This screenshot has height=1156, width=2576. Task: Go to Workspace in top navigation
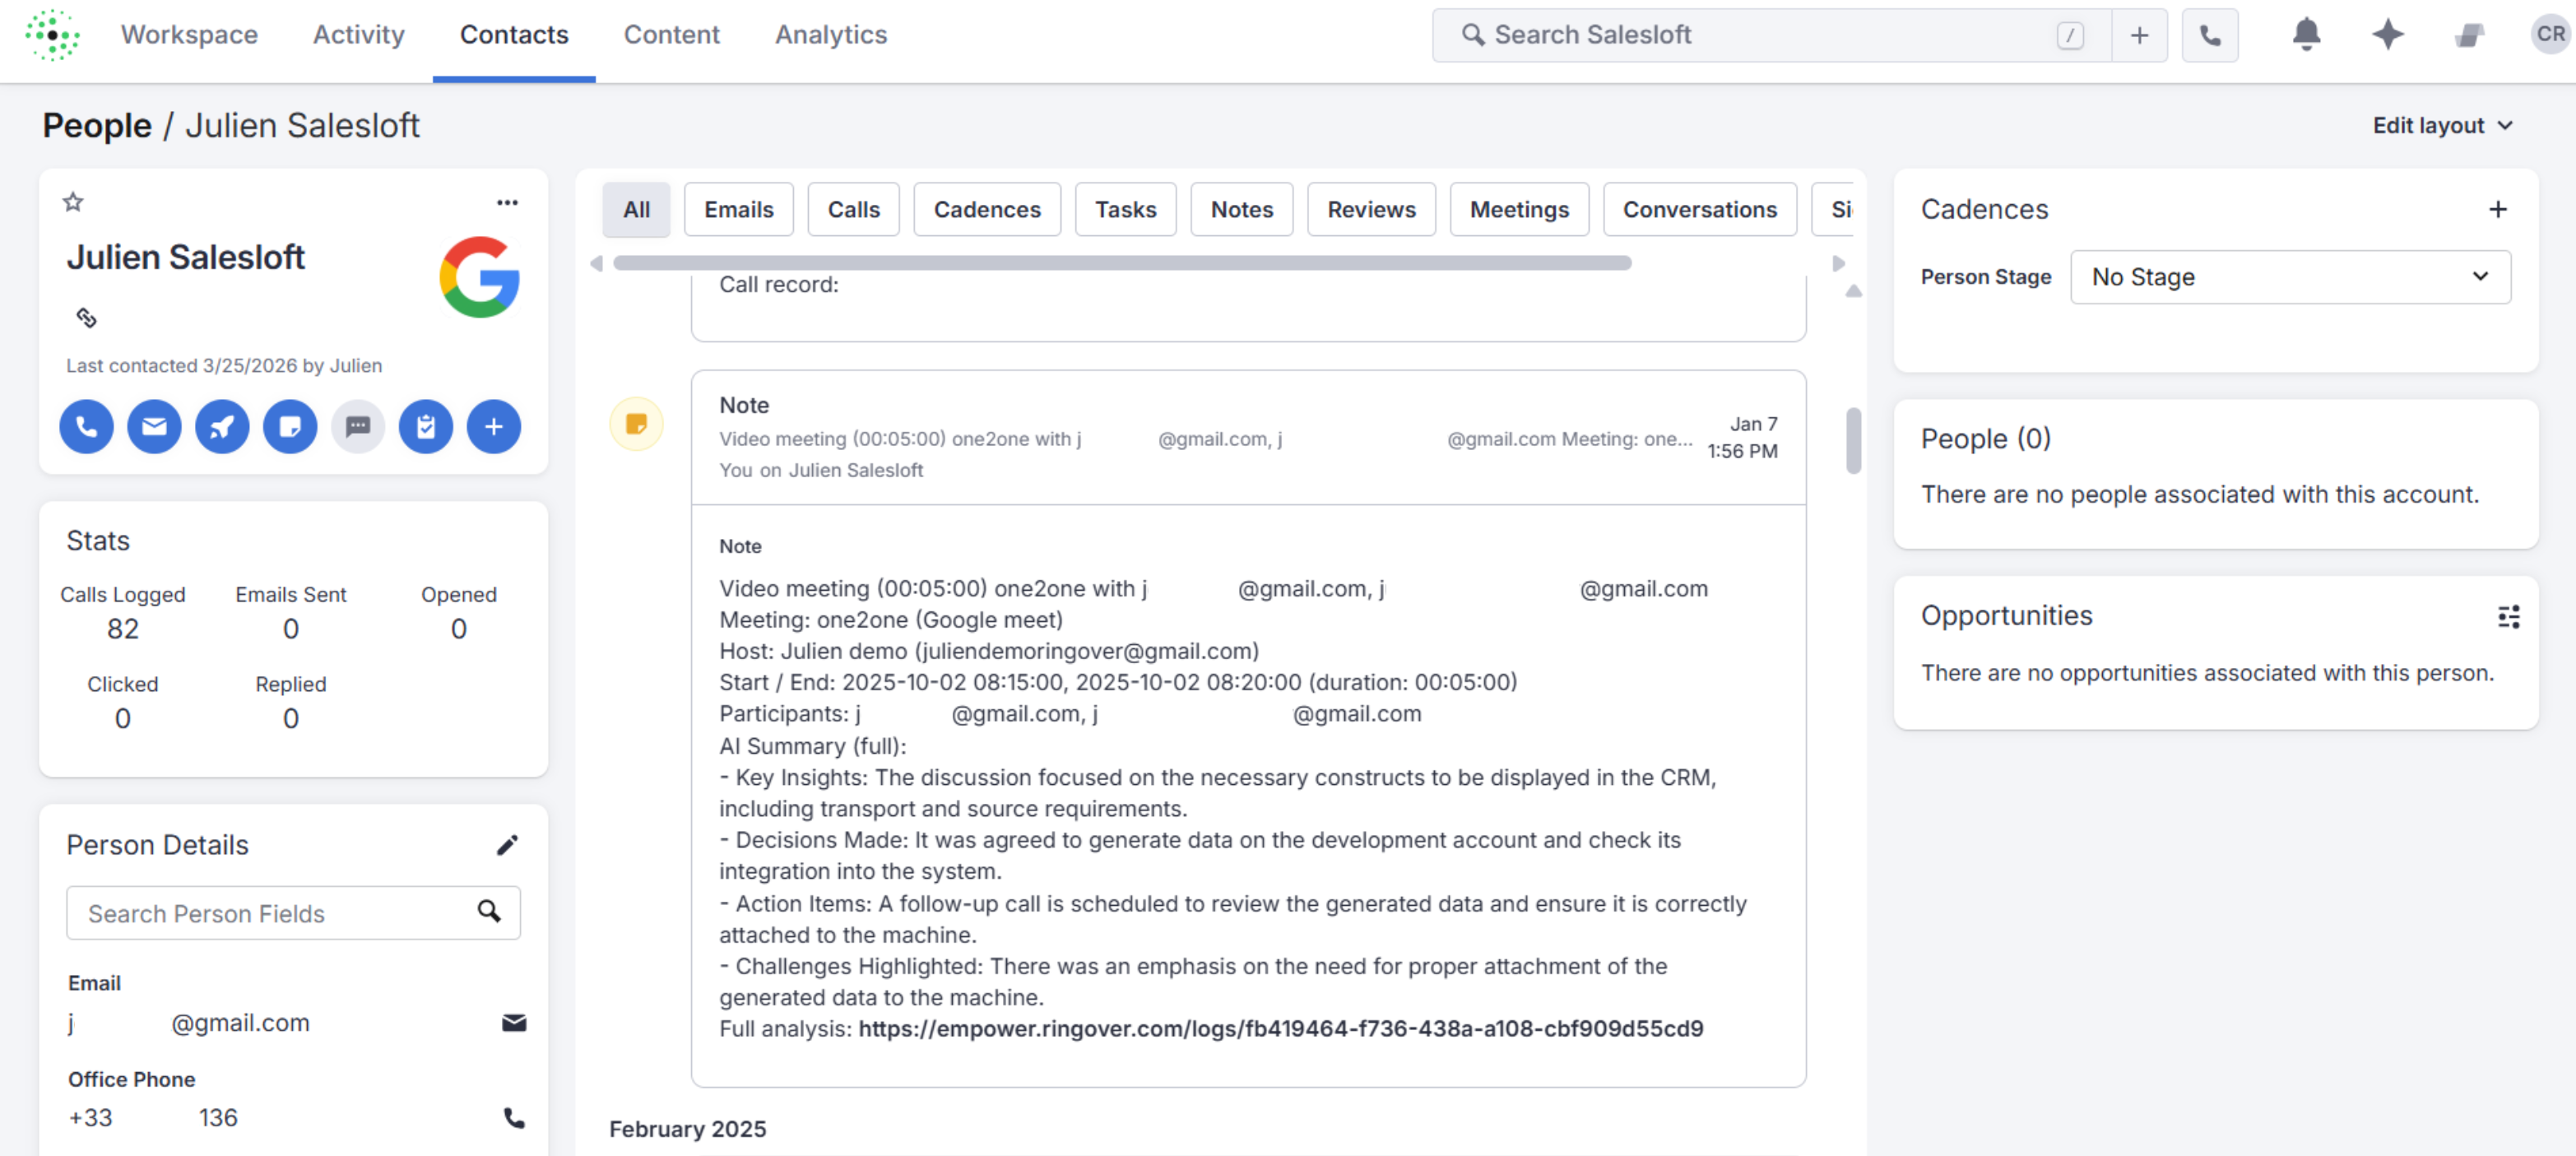(189, 35)
